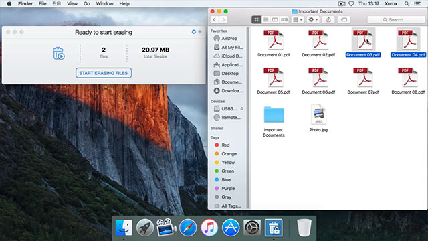Open Notification Center in the menu bar
This screenshot has width=428, height=241.
tap(417, 3)
